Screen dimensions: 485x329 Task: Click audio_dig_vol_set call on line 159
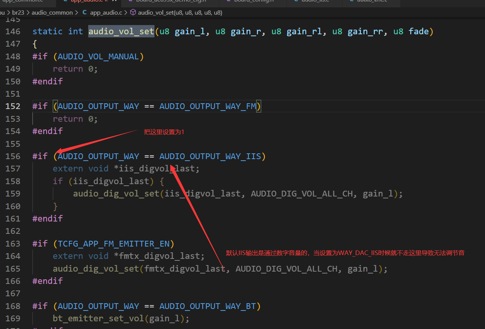pos(116,193)
